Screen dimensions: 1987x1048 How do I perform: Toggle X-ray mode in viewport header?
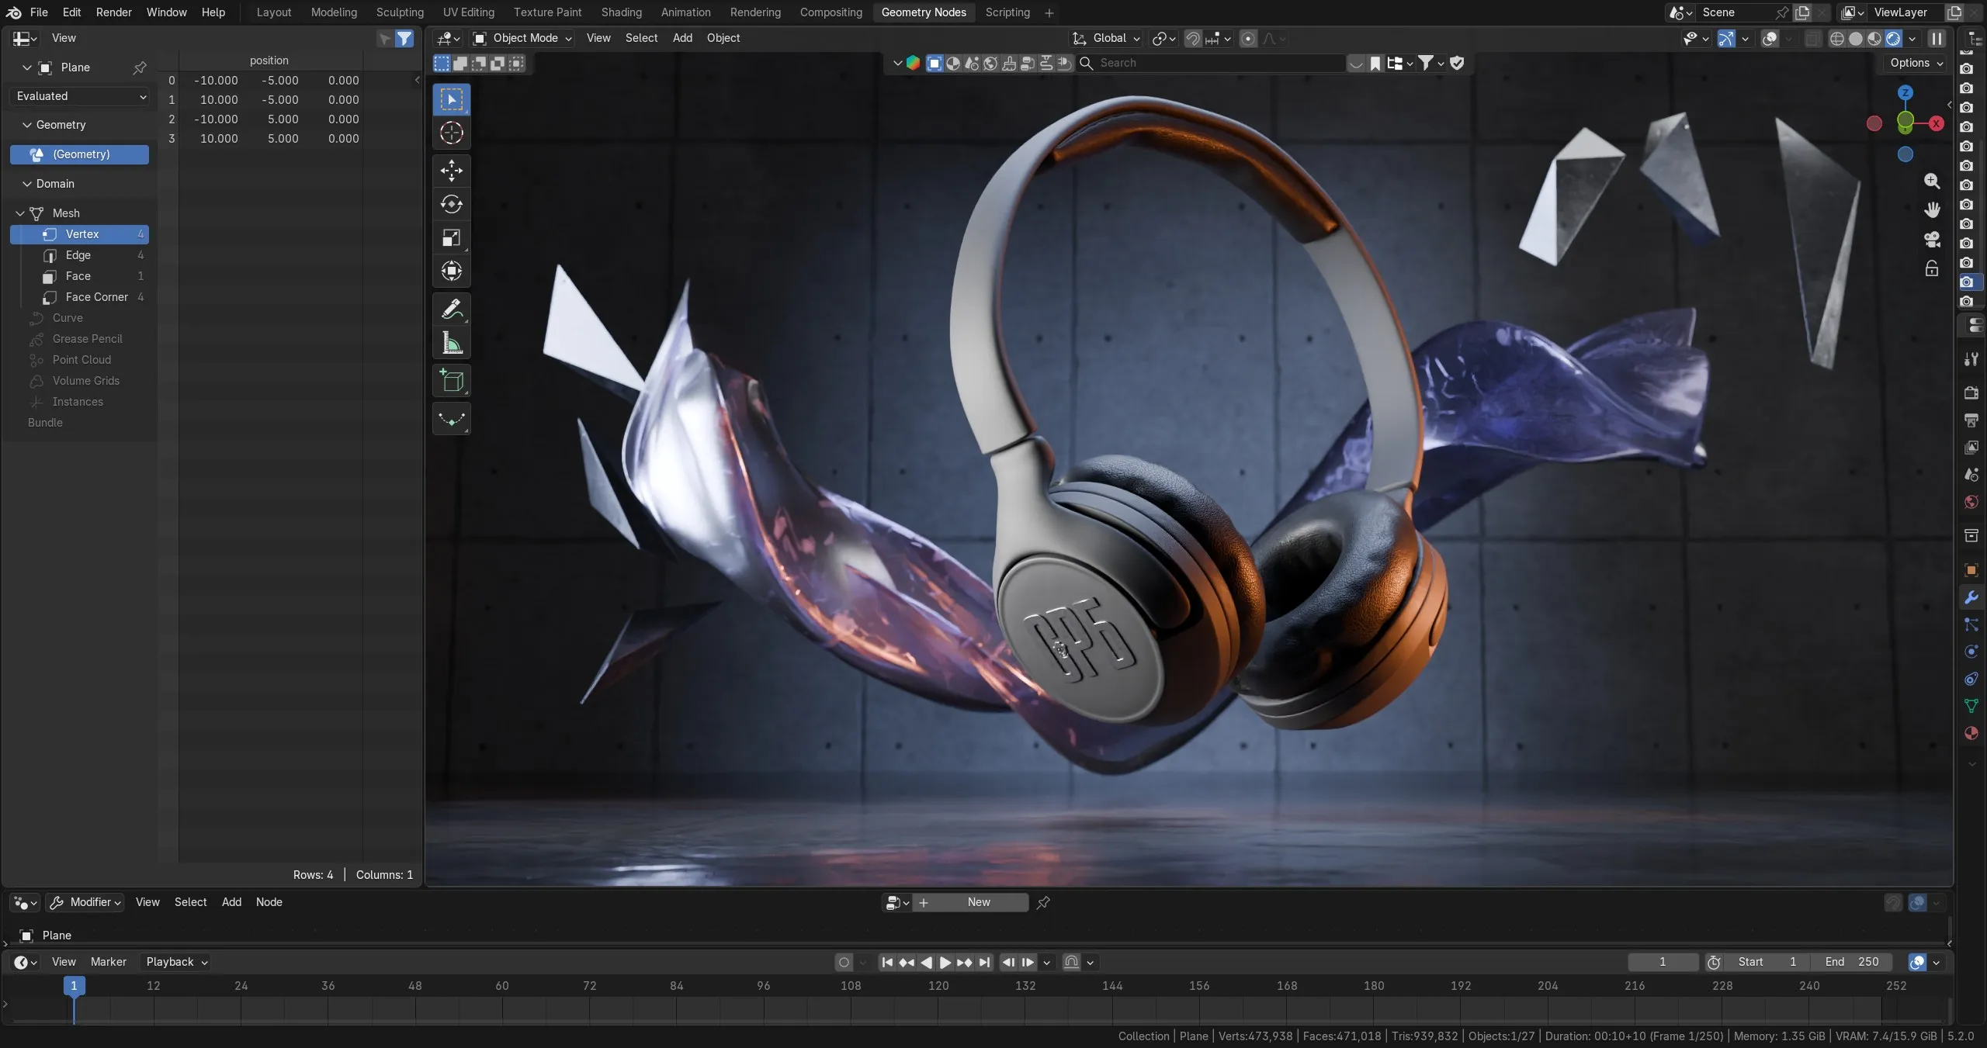(1812, 38)
